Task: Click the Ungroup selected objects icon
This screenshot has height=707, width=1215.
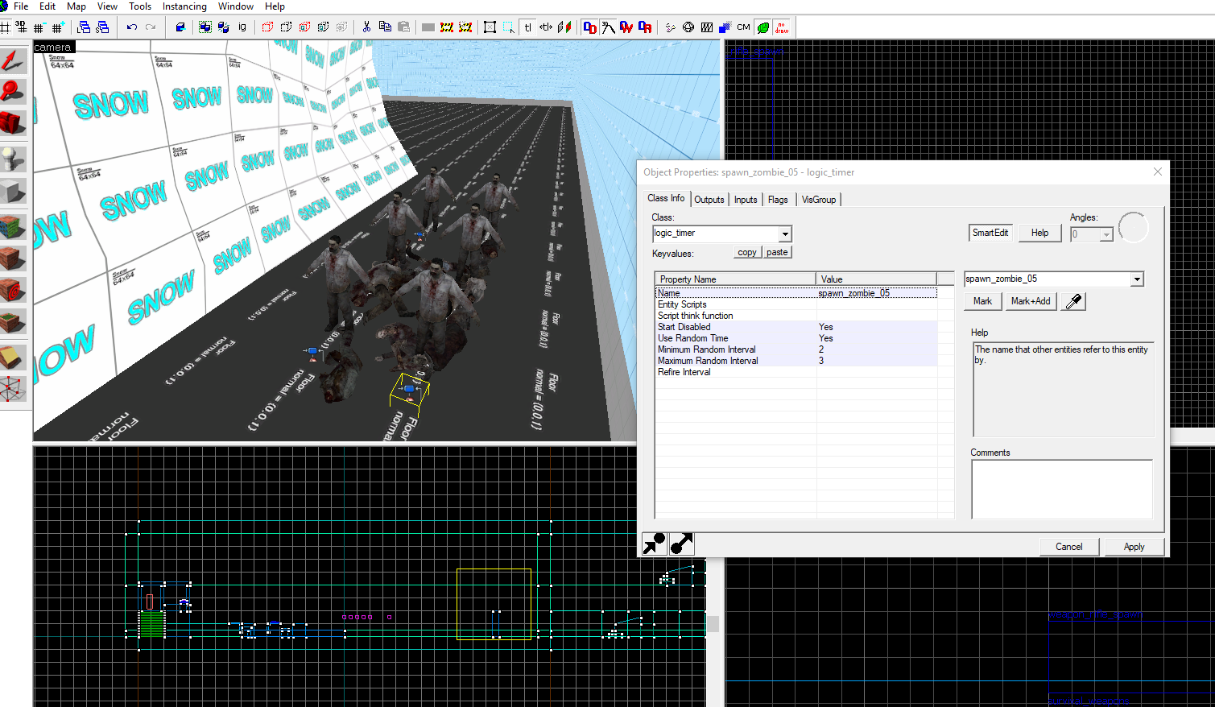Action: (x=224, y=27)
